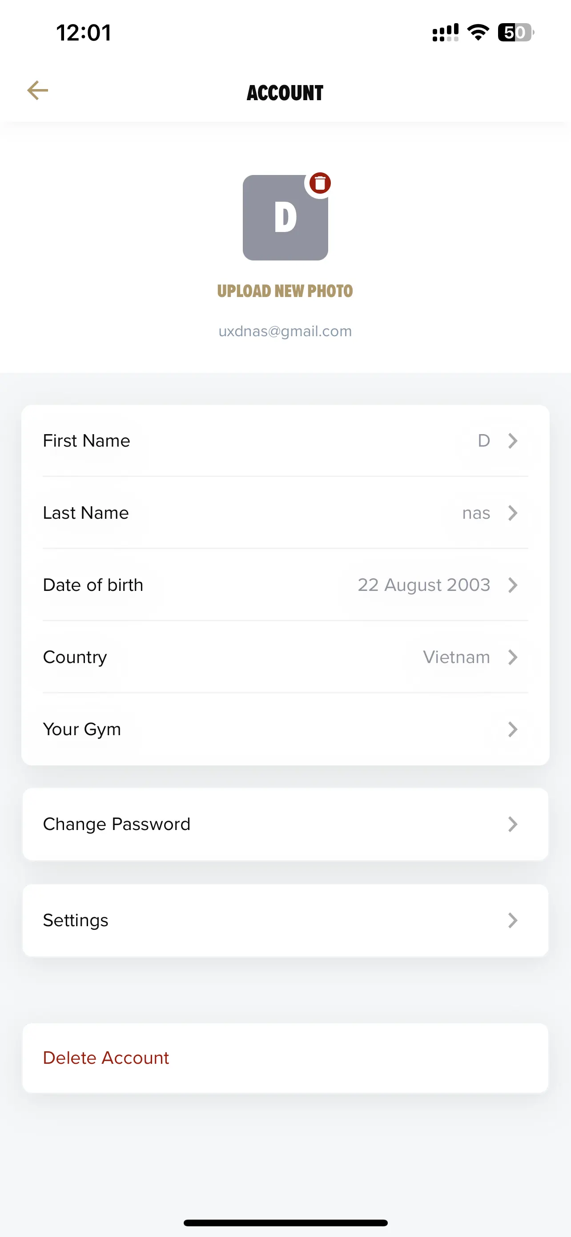
Task: Open the Last Name row chevron
Action: point(512,513)
